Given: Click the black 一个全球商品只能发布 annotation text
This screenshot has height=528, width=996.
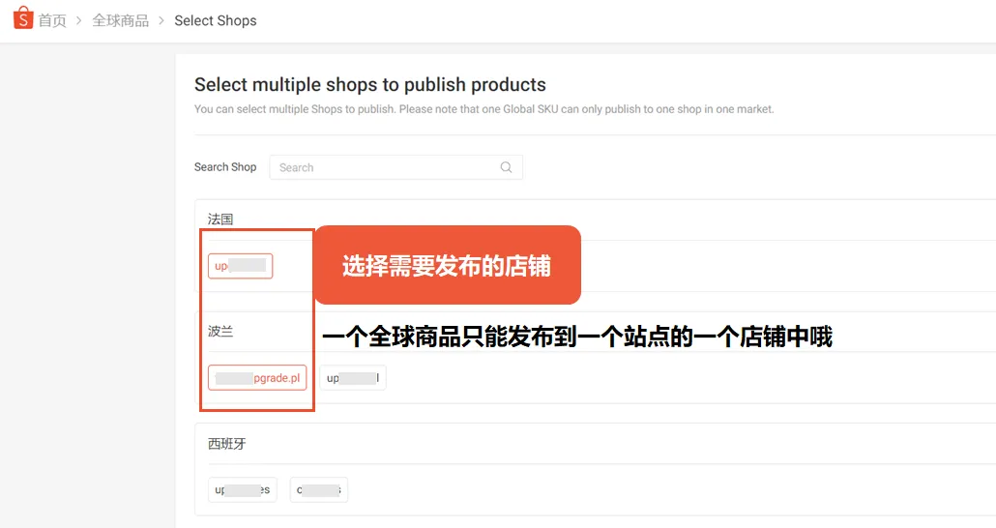Looking at the screenshot, I should (x=576, y=337).
